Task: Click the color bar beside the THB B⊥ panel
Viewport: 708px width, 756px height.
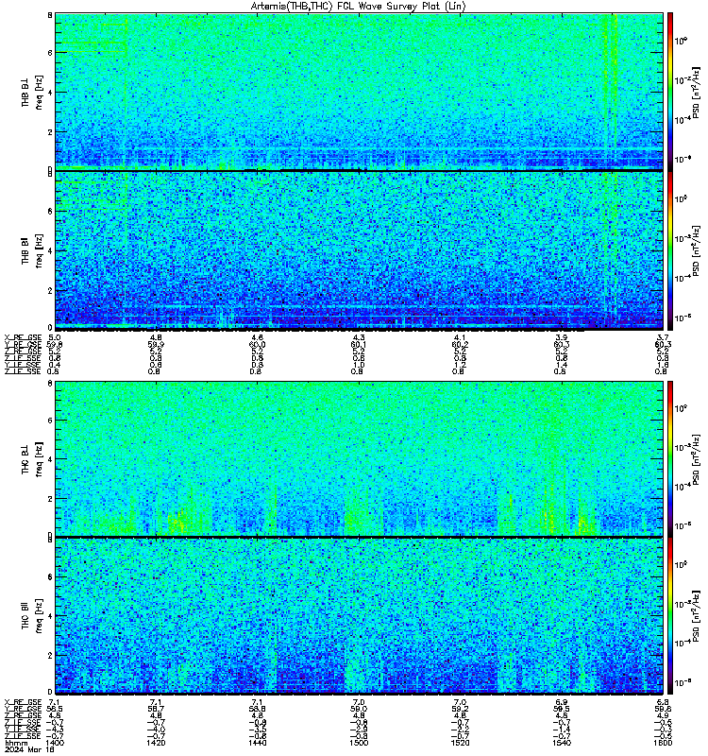Action: point(670,92)
